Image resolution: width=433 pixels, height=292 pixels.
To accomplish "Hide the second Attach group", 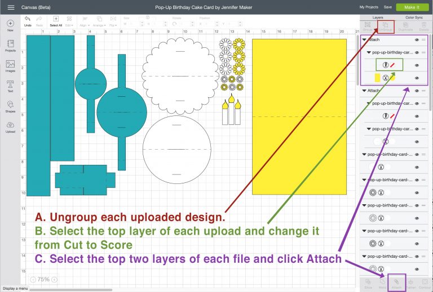I will (417, 91).
